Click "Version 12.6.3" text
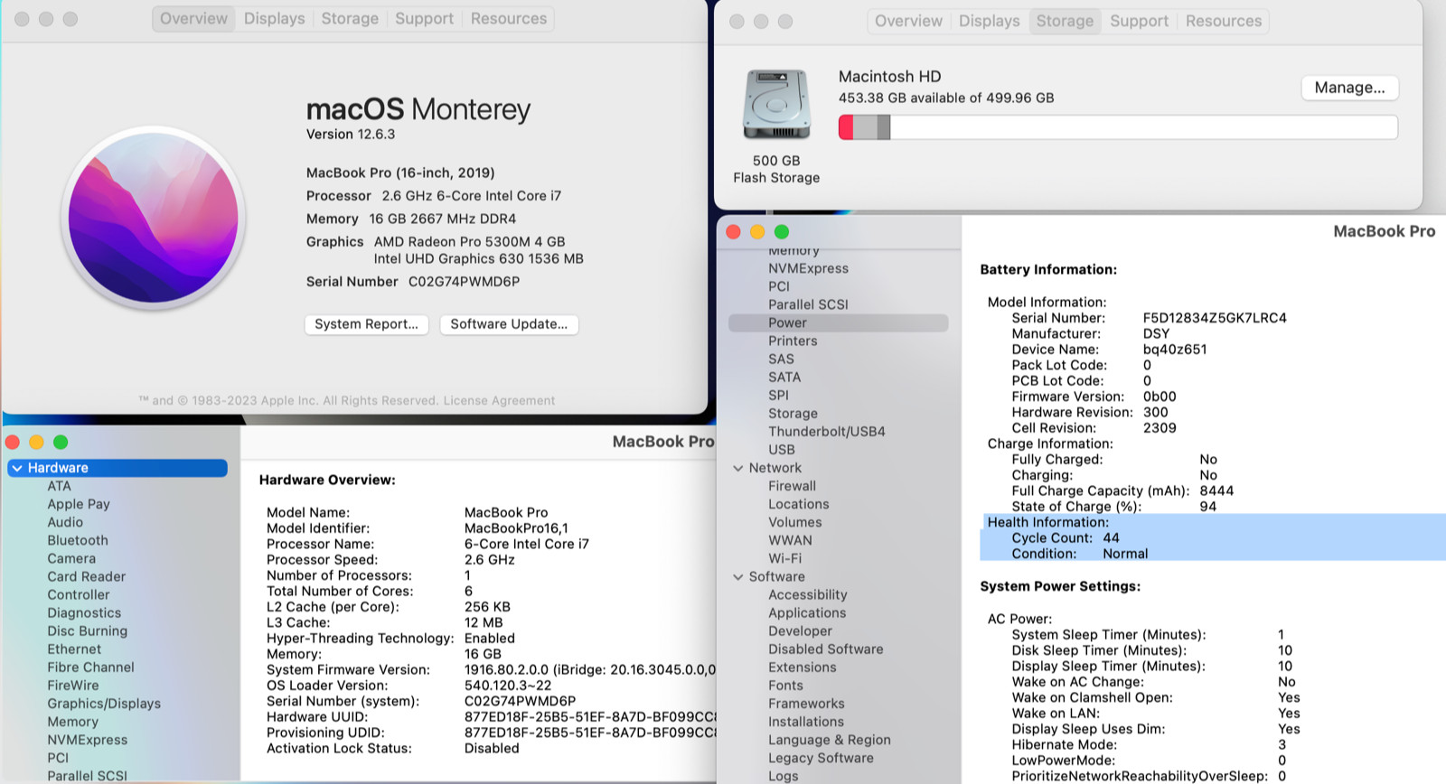The width and height of the screenshot is (1446, 784). coord(351,134)
